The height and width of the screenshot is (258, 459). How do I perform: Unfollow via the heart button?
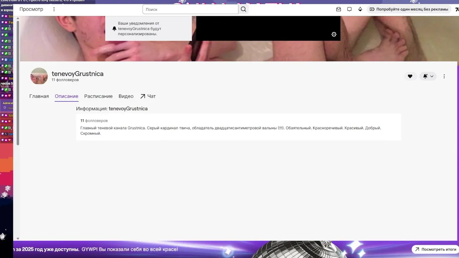[x=410, y=76]
